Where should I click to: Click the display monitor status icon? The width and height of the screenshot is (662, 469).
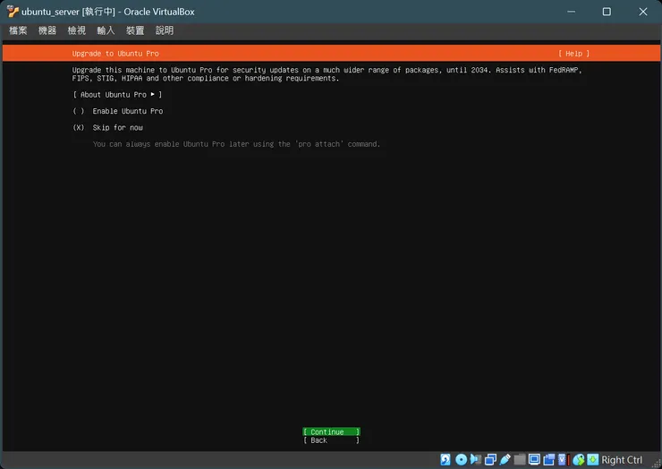(x=534, y=460)
